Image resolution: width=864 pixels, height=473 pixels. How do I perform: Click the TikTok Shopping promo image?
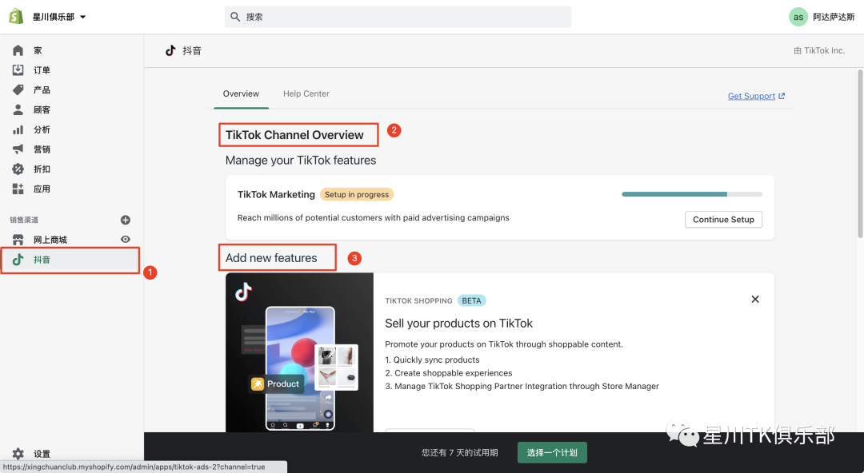(299, 352)
